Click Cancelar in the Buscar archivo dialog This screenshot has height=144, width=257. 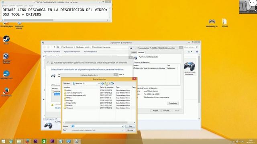(130, 130)
